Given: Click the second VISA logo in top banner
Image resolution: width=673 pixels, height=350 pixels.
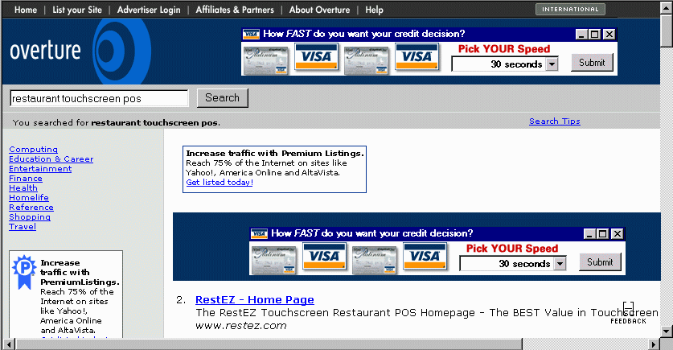Looking at the screenshot, I should click(x=417, y=57).
